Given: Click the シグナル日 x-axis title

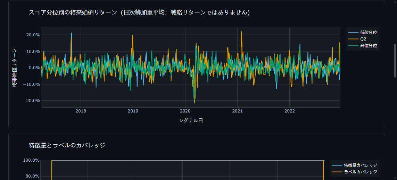Looking at the screenshot, I should pos(191,121).
